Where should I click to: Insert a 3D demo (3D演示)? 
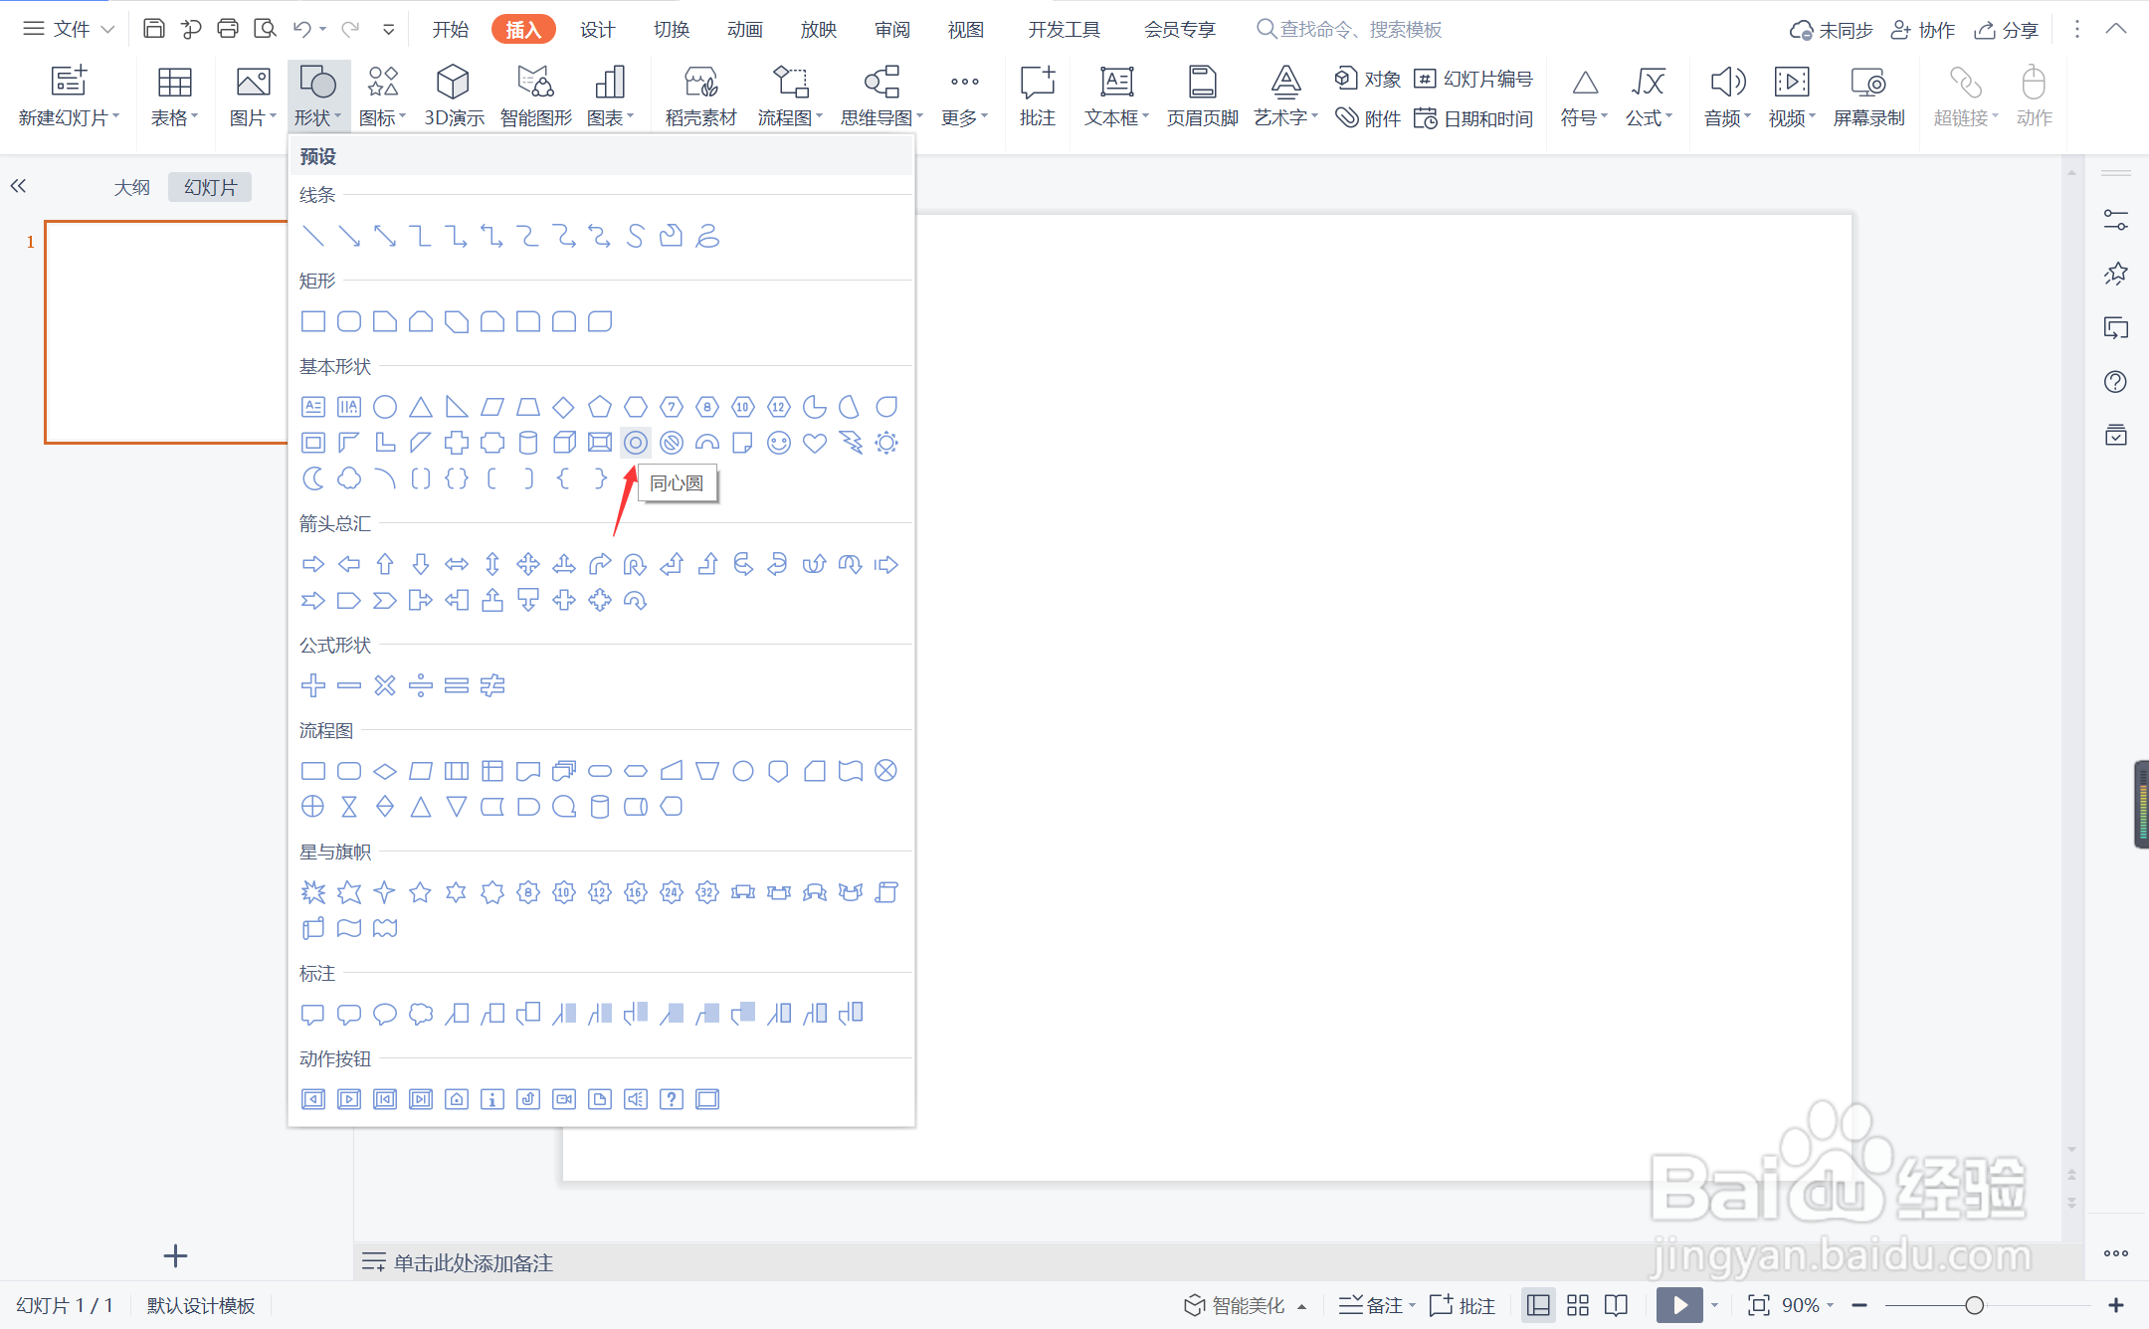click(x=454, y=95)
